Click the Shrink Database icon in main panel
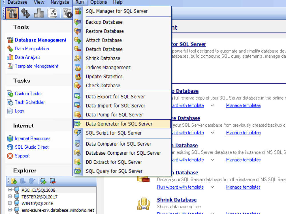This screenshot has width=286, height=214. (x=144, y=203)
